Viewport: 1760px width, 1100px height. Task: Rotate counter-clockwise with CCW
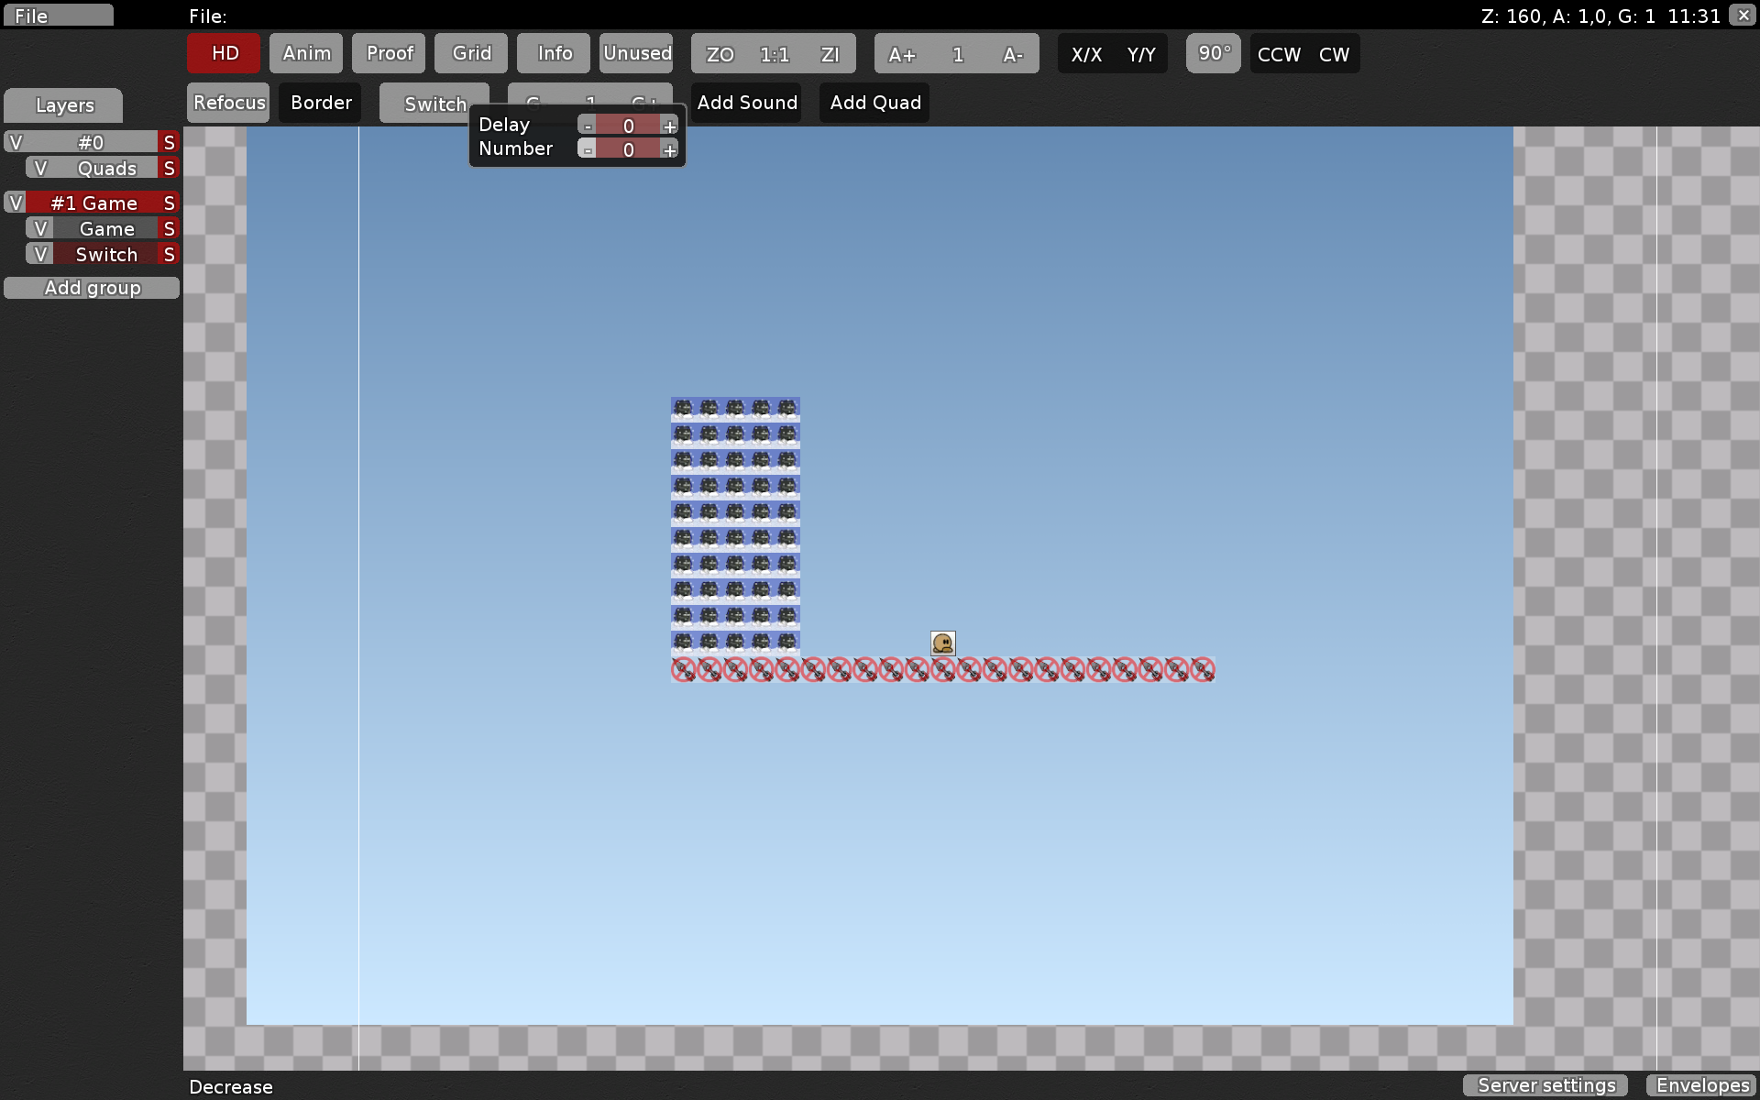(x=1279, y=54)
